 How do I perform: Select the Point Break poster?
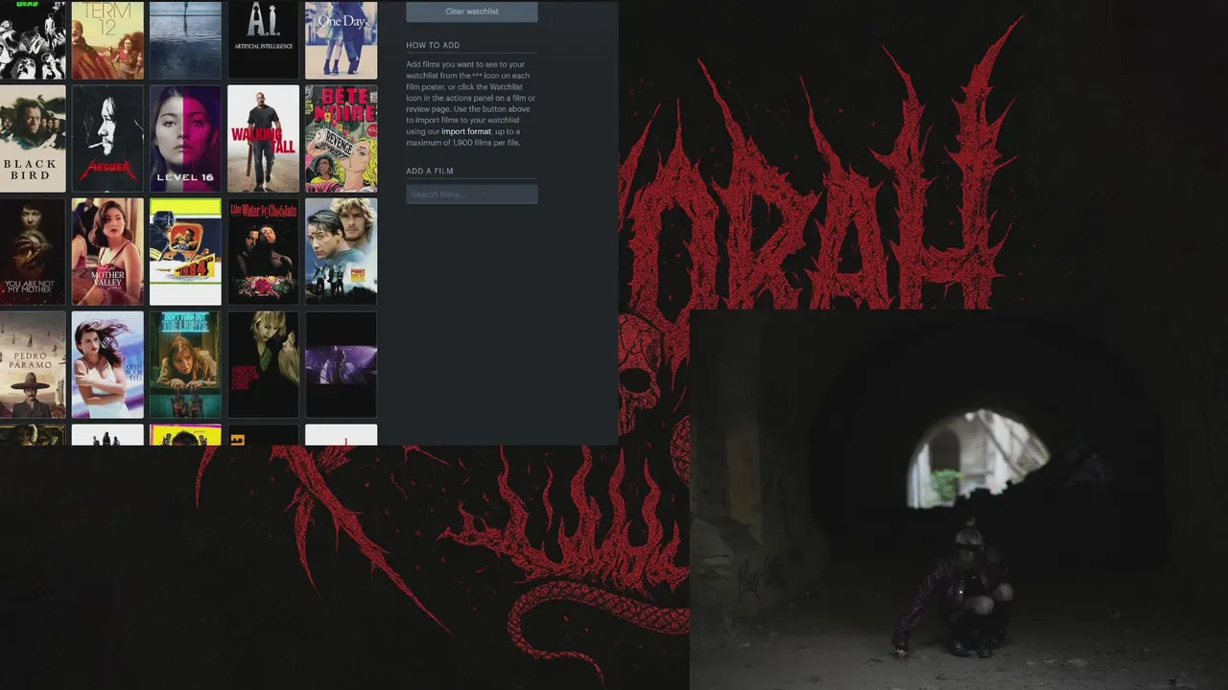(341, 252)
